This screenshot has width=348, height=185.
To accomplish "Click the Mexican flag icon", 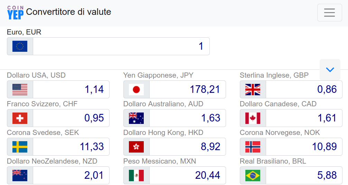I will tap(136, 175).
